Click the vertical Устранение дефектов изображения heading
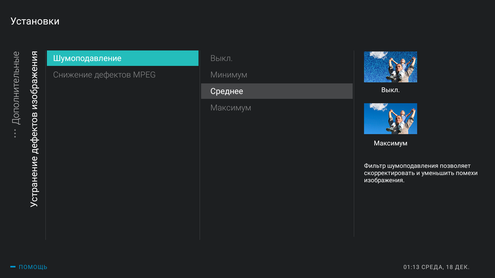The width and height of the screenshot is (495, 278). pos(34,129)
